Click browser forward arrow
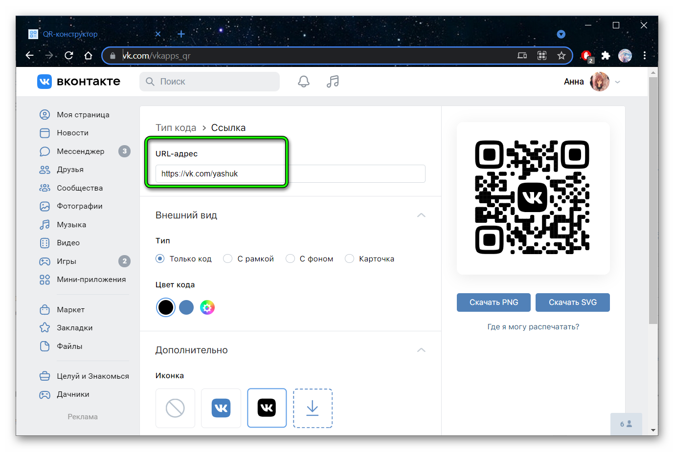This screenshot has height=452, width=674. (49, 56)
